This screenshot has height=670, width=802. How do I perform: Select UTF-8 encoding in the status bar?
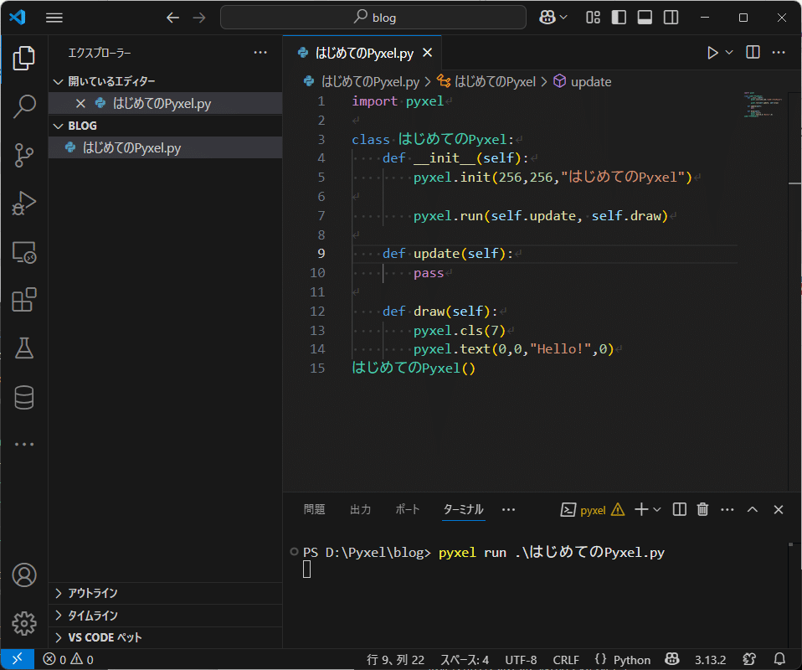521,660
